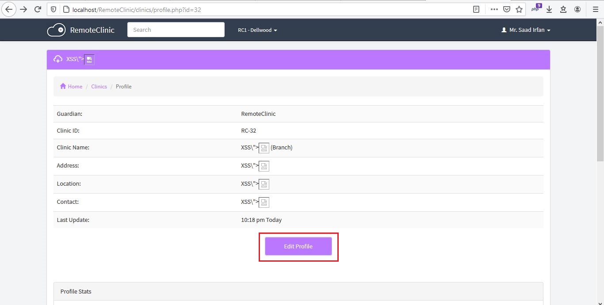Click the user silhouette icon beside Mr. Saad Irfan
Image resolution: width=604 pixels, height=305 pixels.
coord(504,30)
